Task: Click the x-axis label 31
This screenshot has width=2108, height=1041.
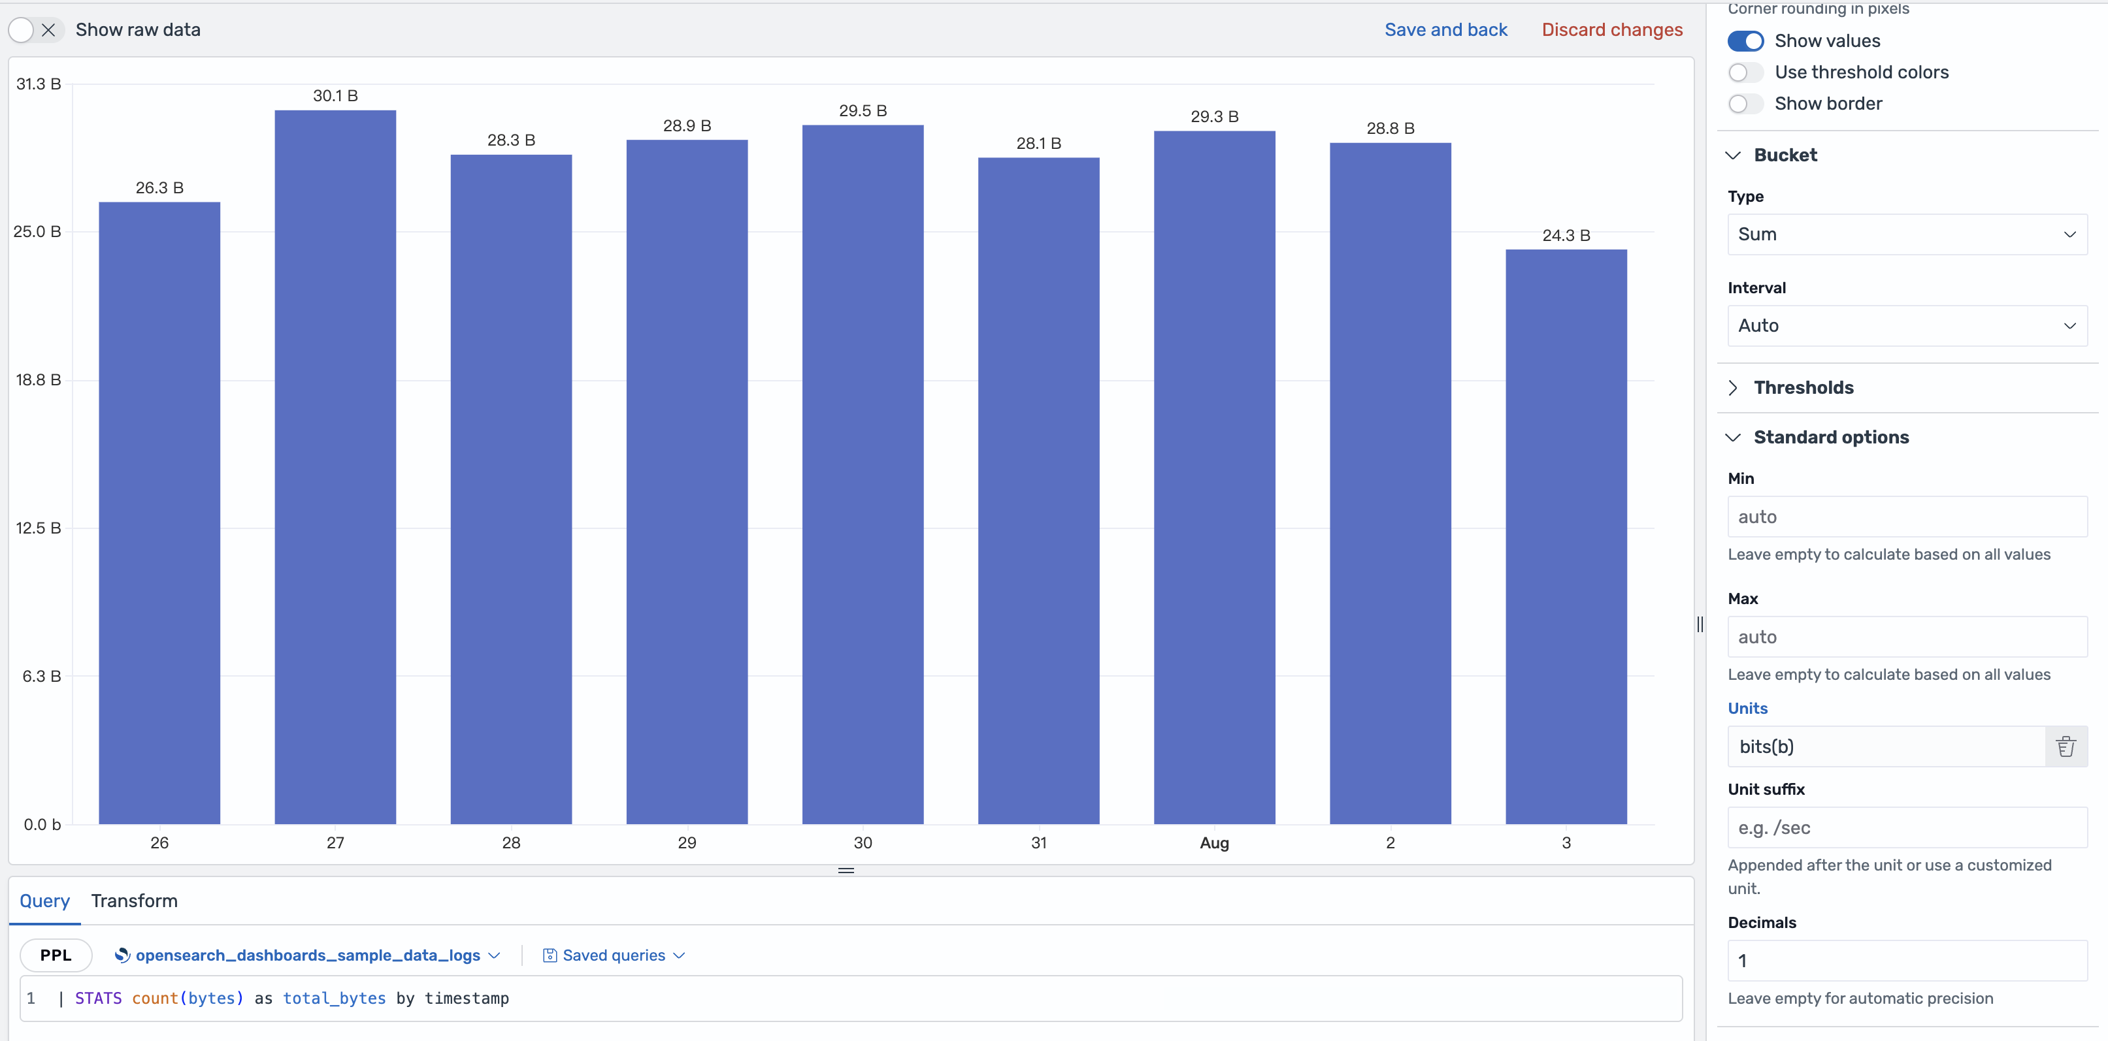Action: click(x=1038, y=842)
